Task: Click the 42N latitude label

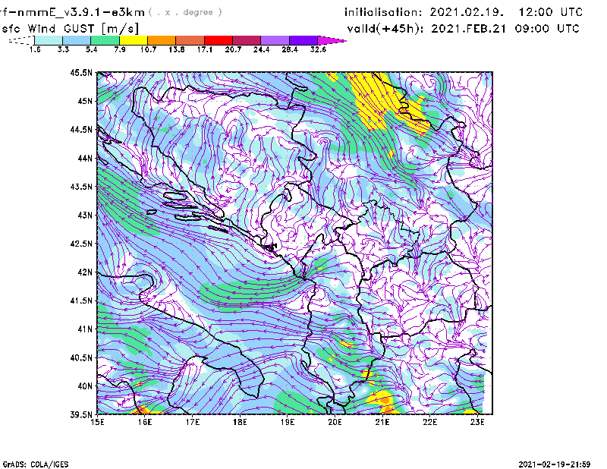Action: pos(85,272)
